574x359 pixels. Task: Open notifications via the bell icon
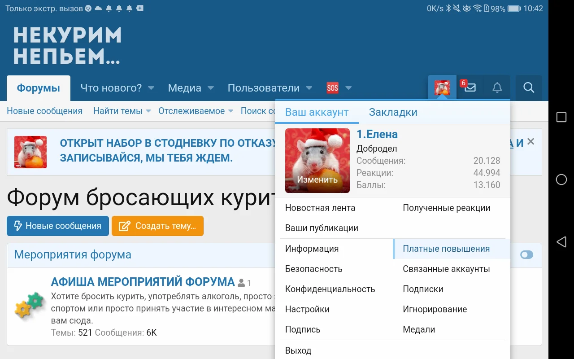point(497,88)
